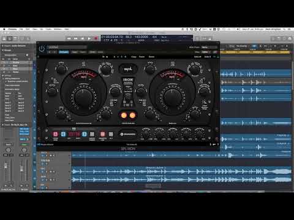Click the Go to Beginning transport button

click(x=83, y=38)
